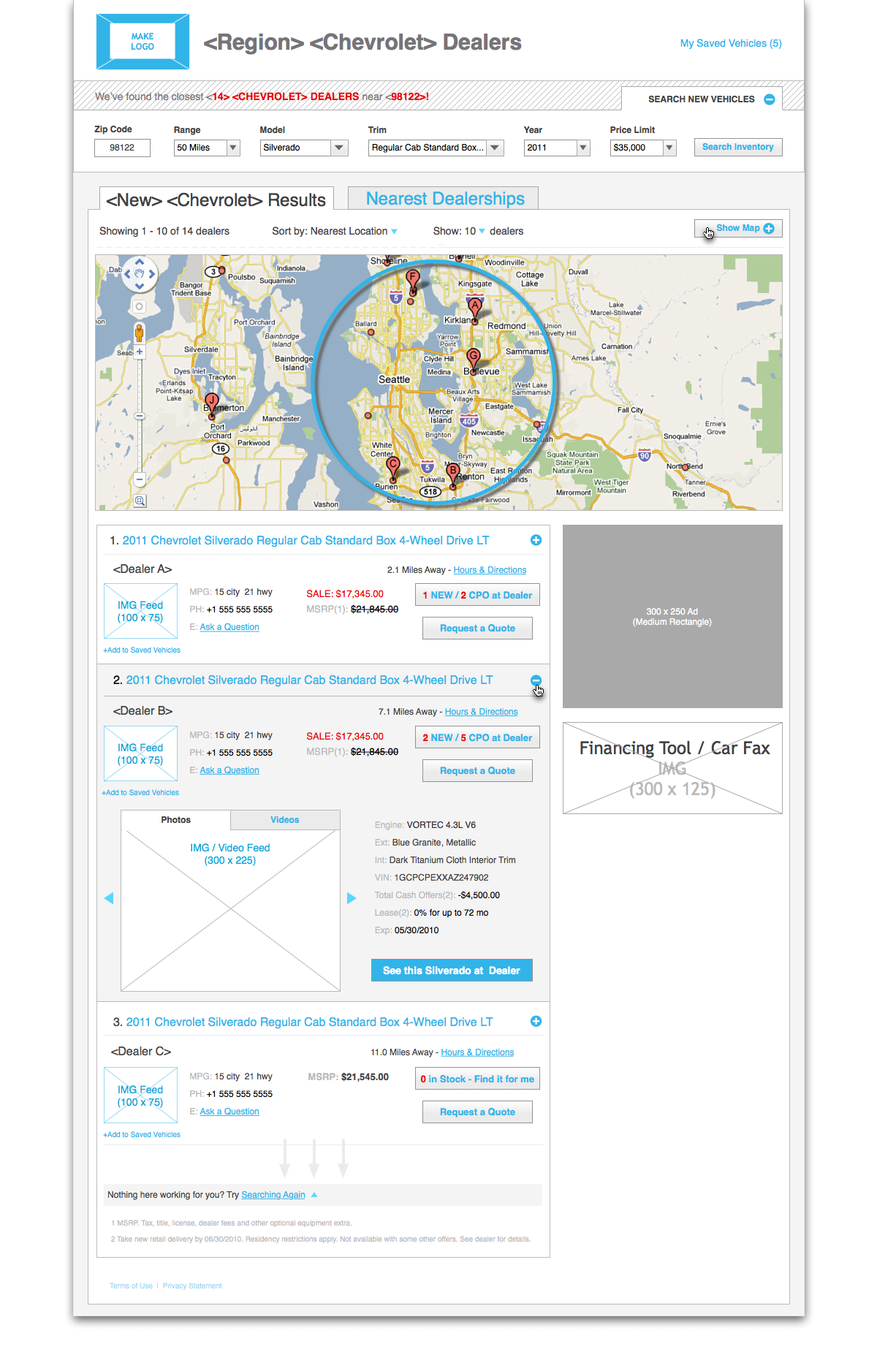
Task: Click the Searching Again link
Action: pos(273,1195)
